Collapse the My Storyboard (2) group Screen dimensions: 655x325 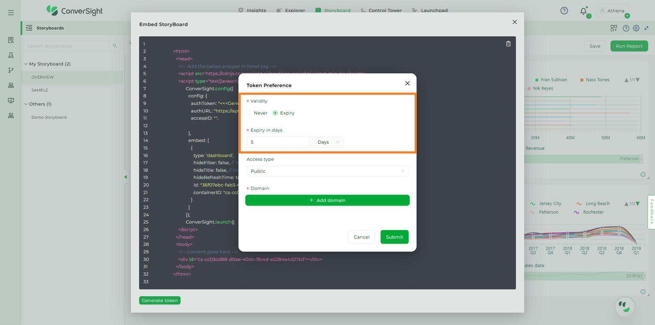26,64
